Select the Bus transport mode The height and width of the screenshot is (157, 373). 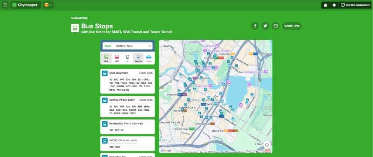106,58
